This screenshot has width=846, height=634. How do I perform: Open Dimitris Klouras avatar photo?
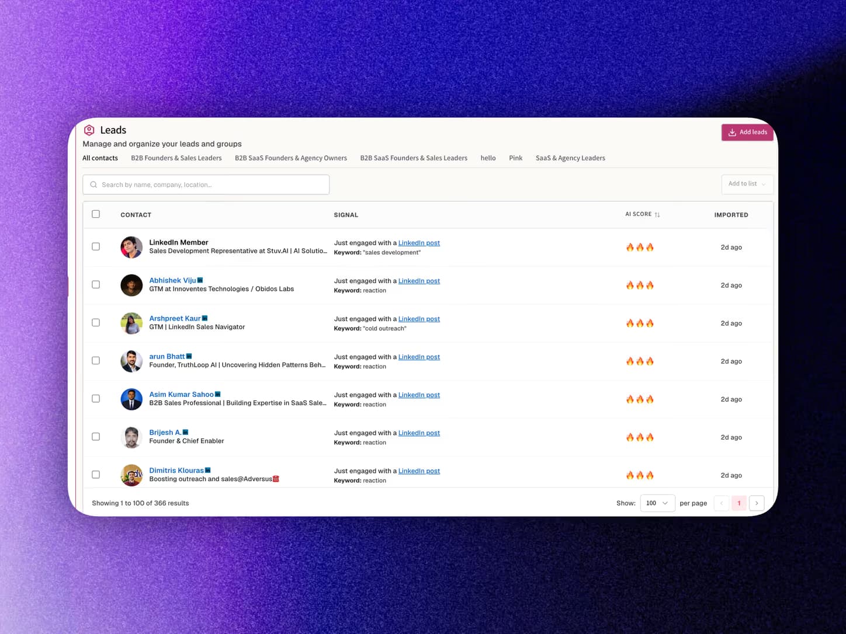click(131, 475)
